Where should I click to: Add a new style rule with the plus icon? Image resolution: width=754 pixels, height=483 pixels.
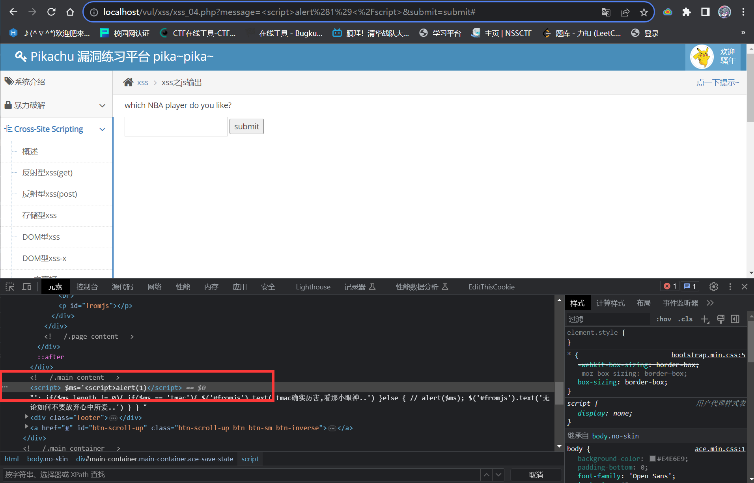click(x=705, y=319)
